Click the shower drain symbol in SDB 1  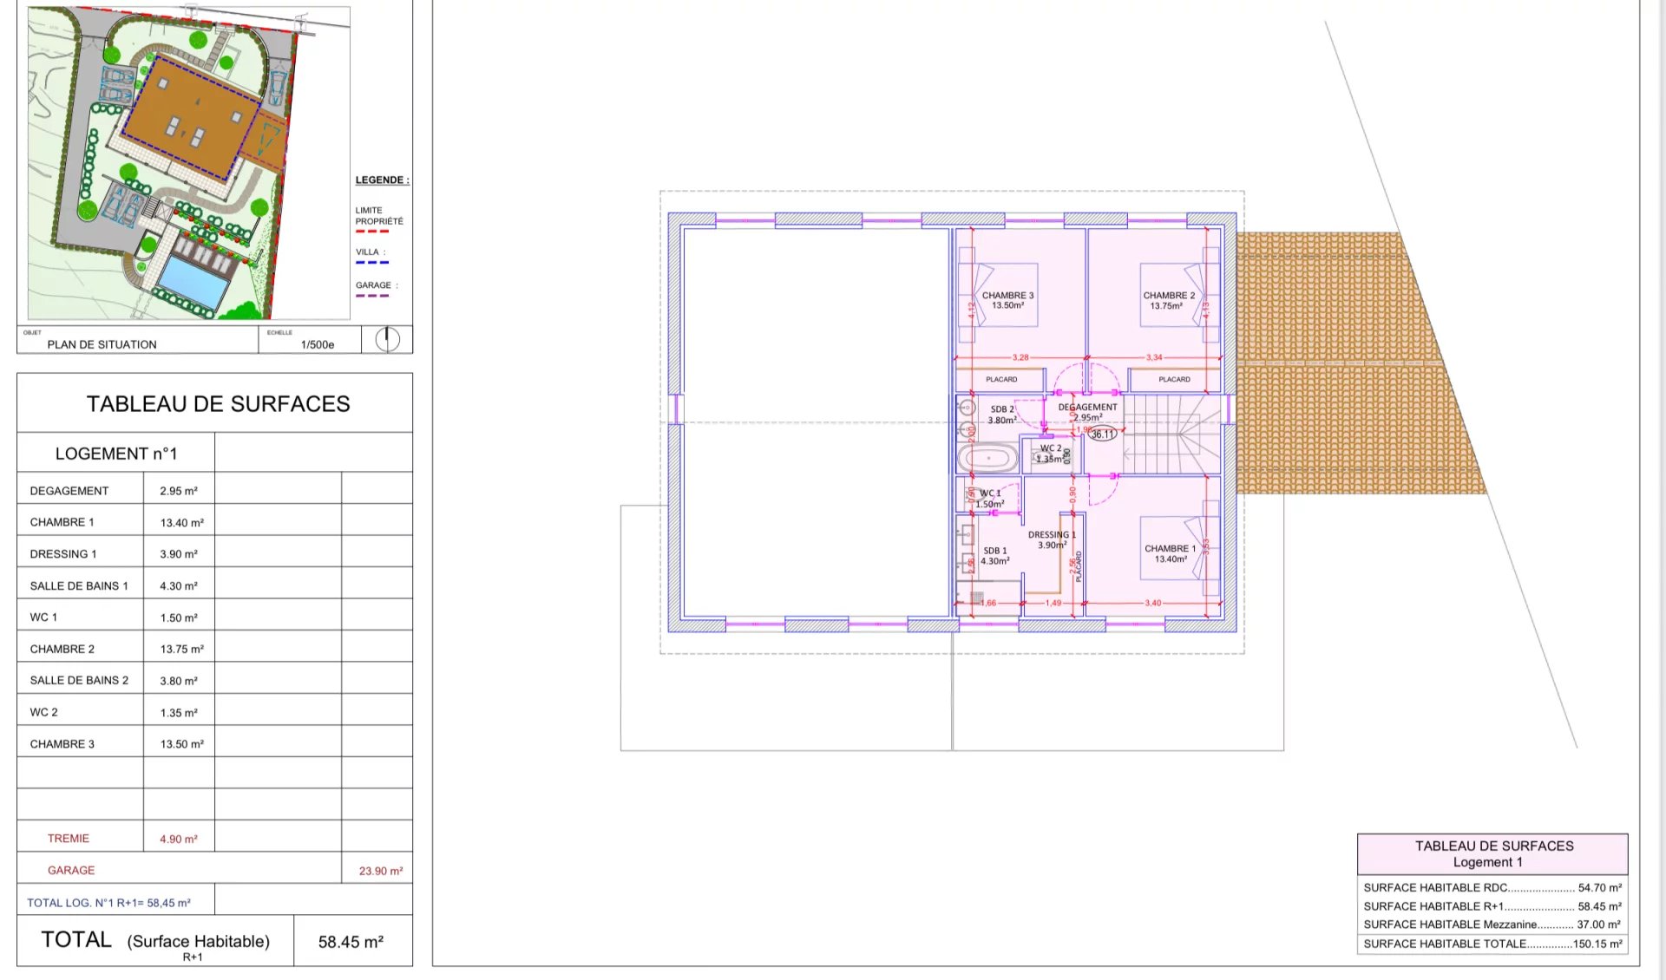977,598
